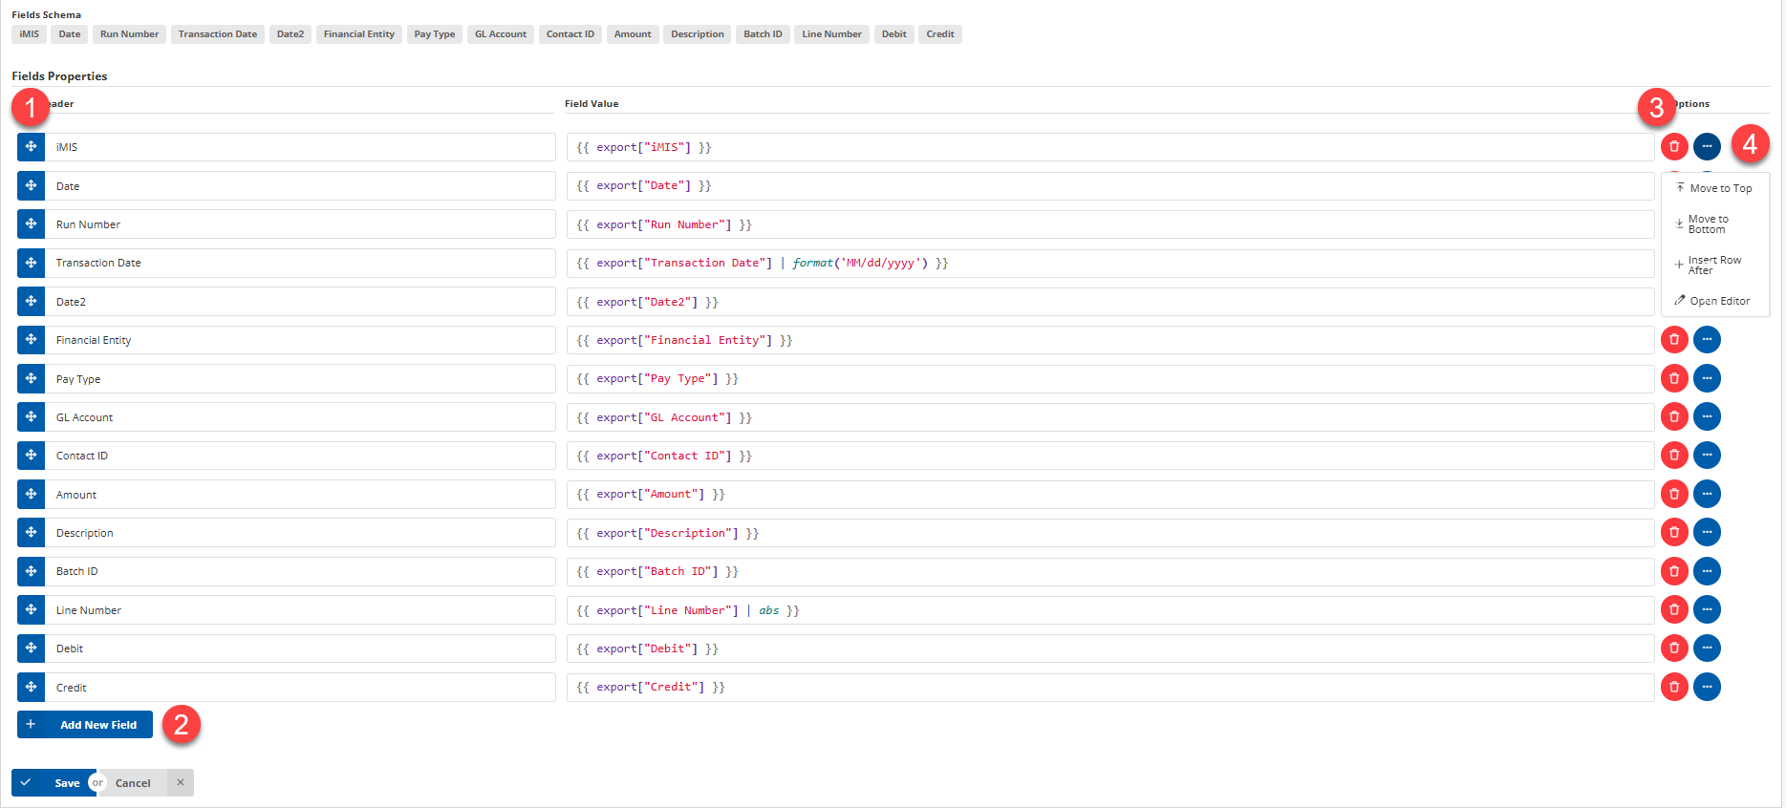Image resolution: width=1786 pixels, height=808 pixels.
Task: Click the drag handle for iMIS row
Action: (31, 147)
